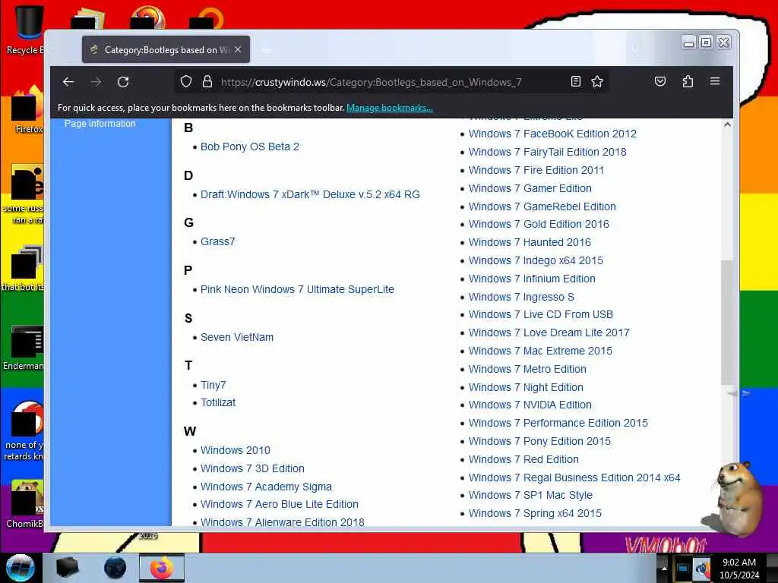Open the Windows Start orb
778x583 pixels.
click(21, 568)
